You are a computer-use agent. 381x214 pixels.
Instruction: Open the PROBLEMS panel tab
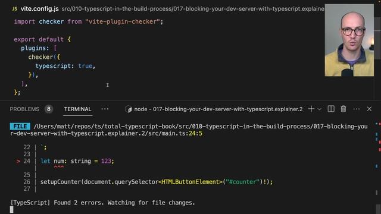tap(24, 109)
